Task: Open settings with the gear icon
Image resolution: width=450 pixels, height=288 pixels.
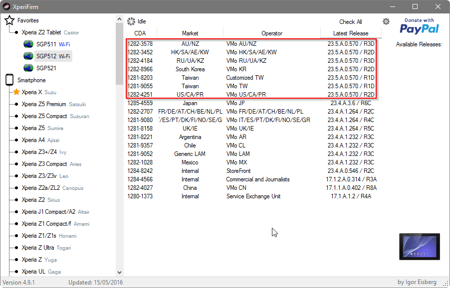Action: coord(386,21)
